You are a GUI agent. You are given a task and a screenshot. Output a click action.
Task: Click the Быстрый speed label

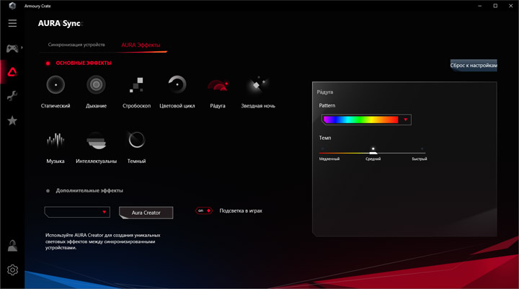coord(420,159)
